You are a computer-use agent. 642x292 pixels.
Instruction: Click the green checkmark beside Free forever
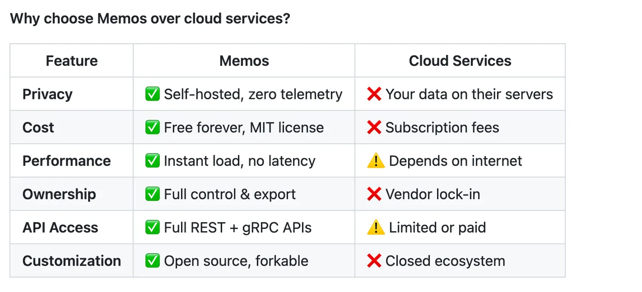(152, 128)
